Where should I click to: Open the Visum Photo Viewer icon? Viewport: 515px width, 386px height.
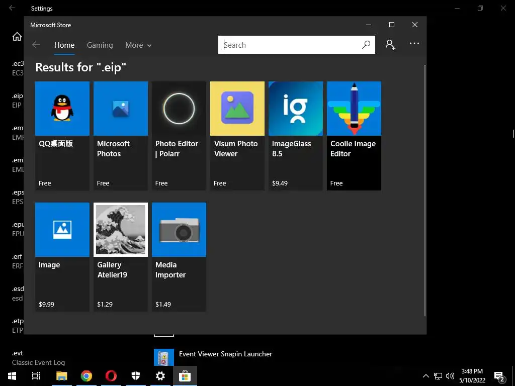coord(237,109)
